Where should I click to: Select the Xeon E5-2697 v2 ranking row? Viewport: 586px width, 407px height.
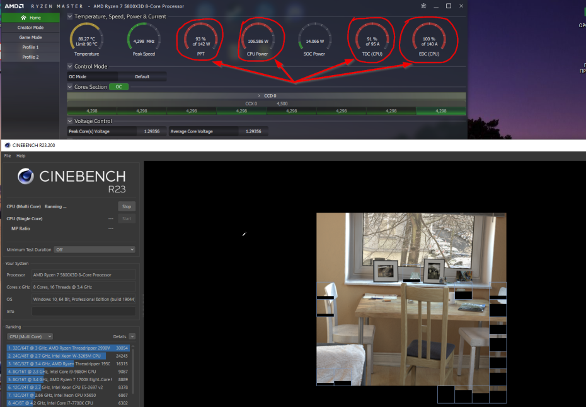[68, 387]
